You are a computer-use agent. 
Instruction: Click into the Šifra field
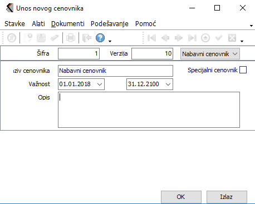tap(79, 54)
